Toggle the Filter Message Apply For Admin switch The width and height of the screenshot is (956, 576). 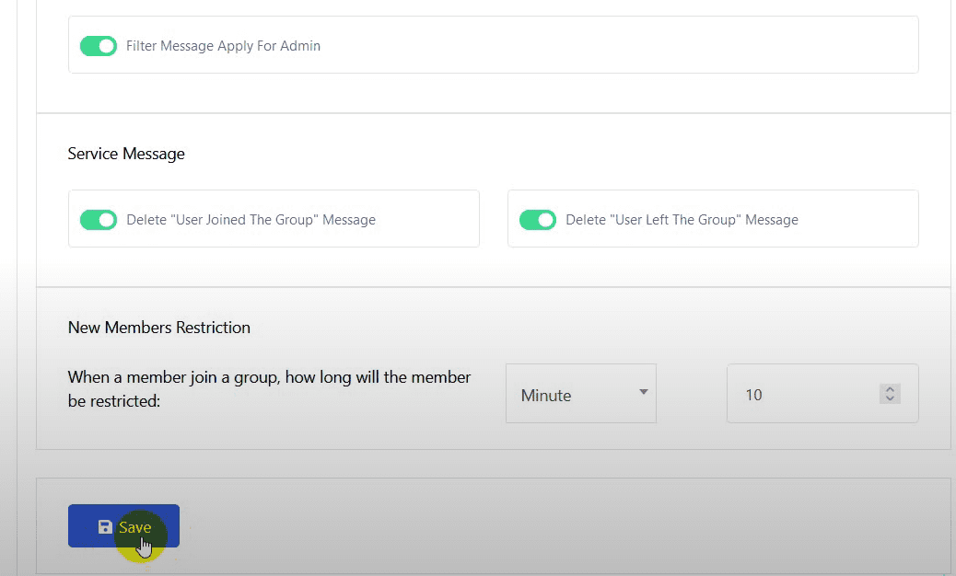click(98, 46)
